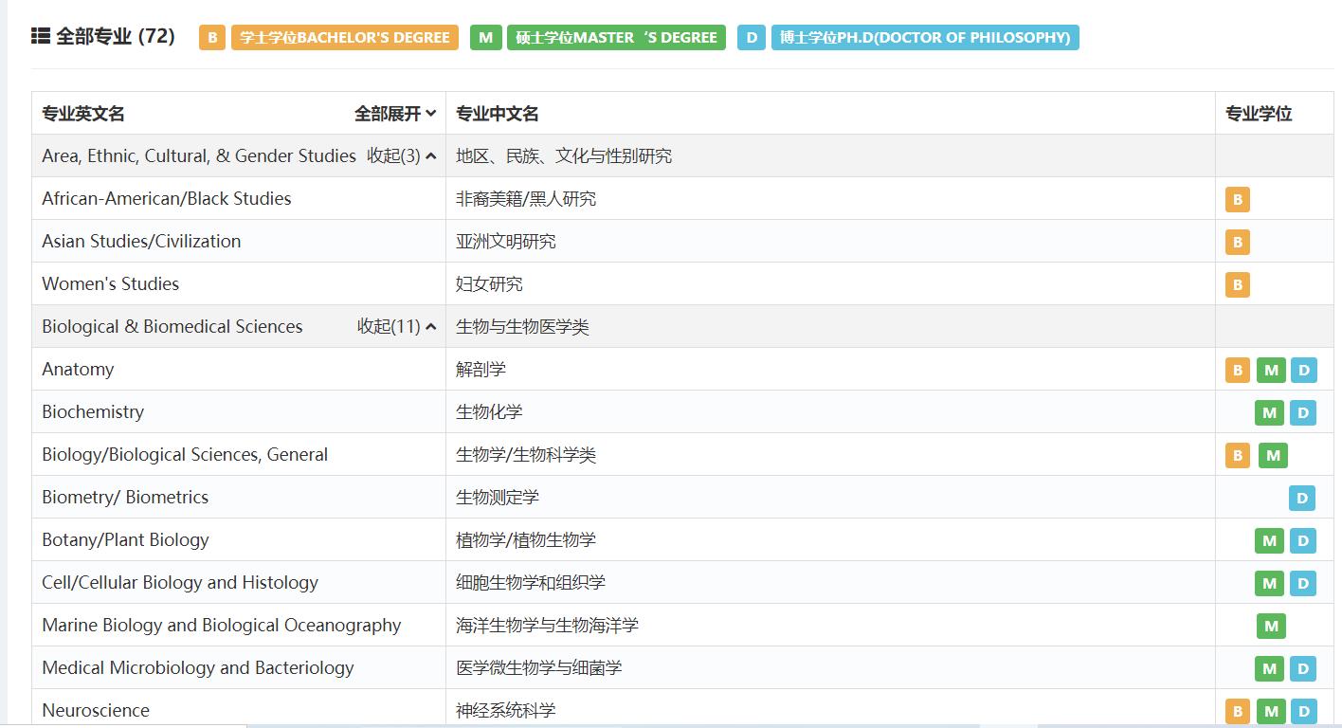Click B badge for African-American/Black Studies
The width and height of the screenshot is (1342, 728).
[x=1237, y=199]
